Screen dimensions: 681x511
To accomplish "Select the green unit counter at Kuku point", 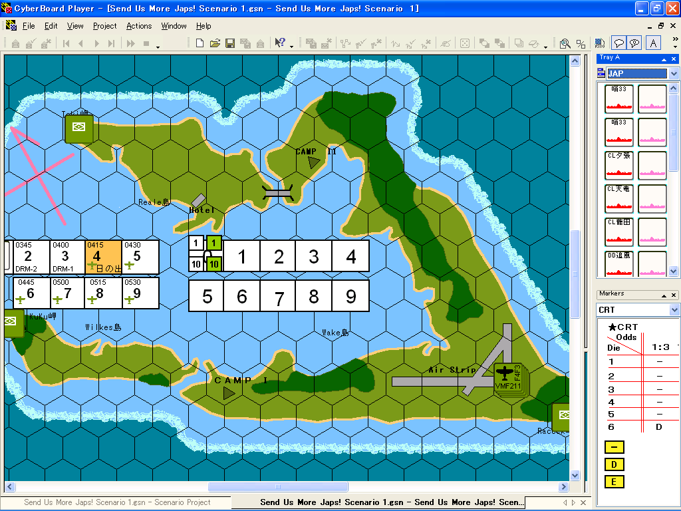I will [x=14, y=323].
